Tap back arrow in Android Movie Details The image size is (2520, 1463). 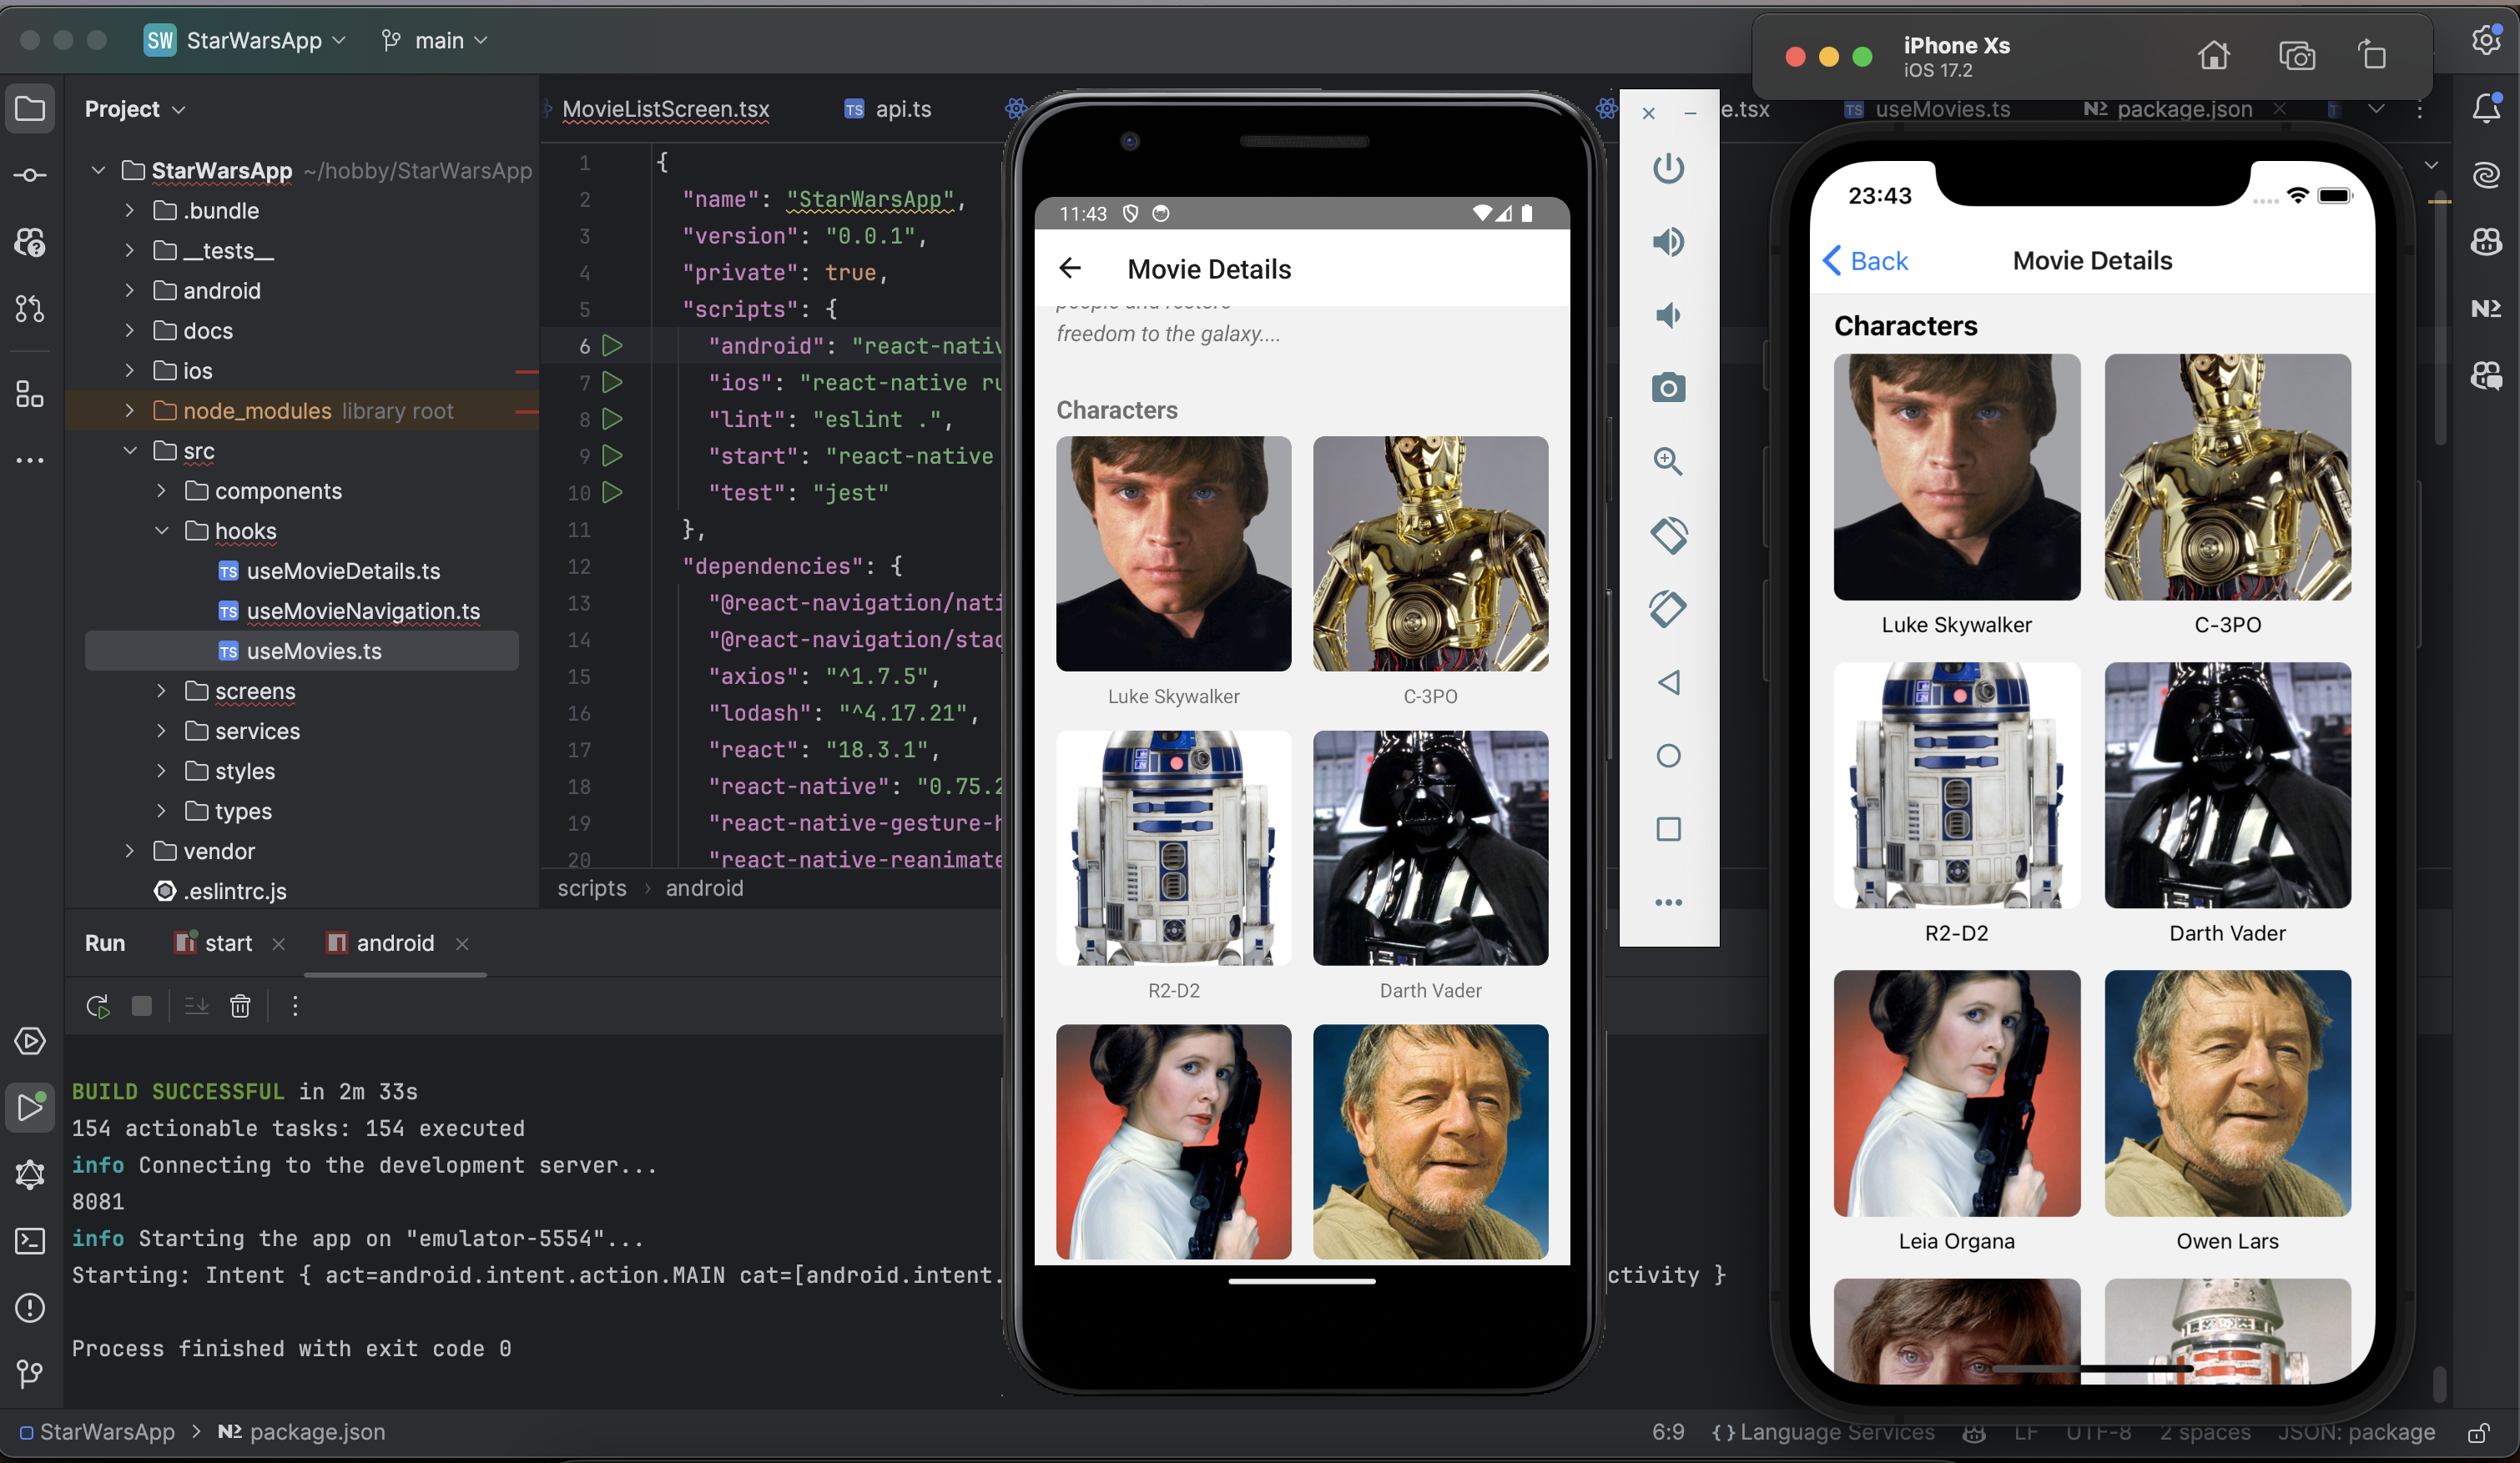pyautogui.click(x=1070, y=269)
